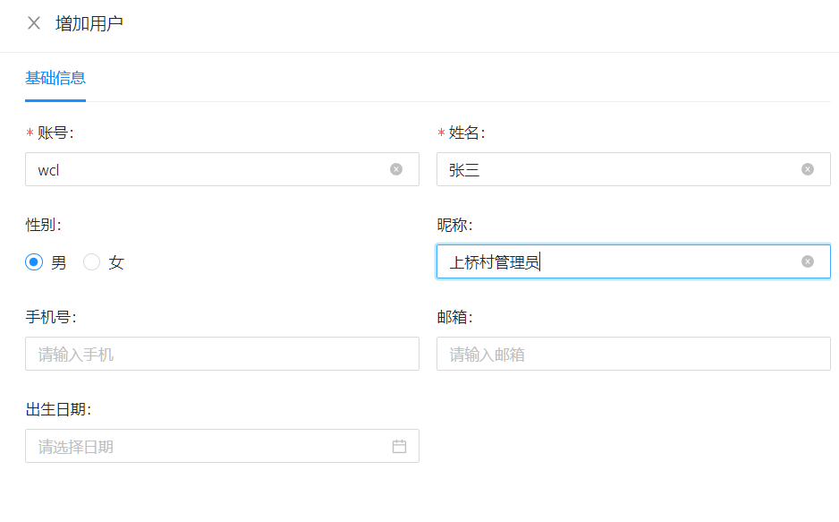Open the 出生日期 date picker field

pyautogui.click(x=222, y=445)
